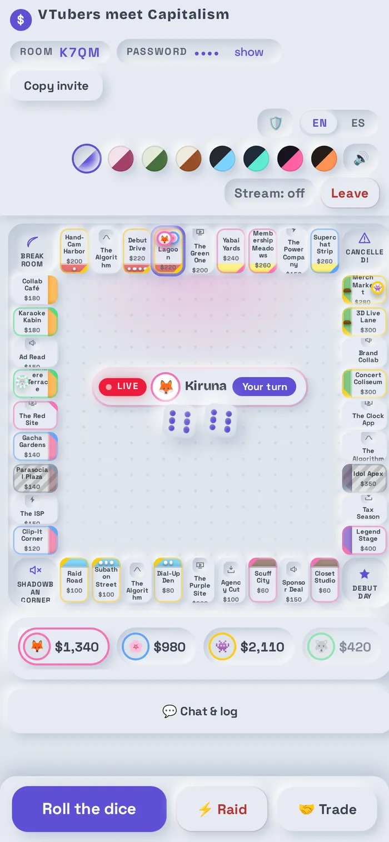Open the Raid Road property tile
This screenshot has height=842, width=389.
tap(74, 581)
